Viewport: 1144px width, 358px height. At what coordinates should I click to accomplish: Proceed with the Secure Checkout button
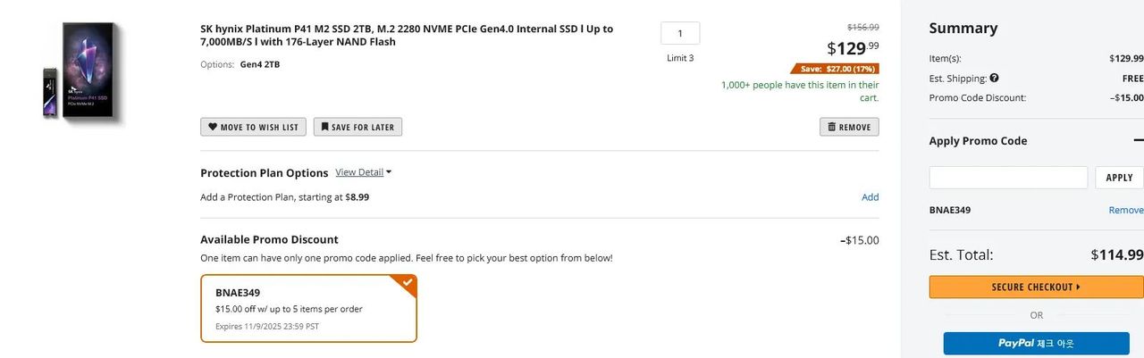(x=1036, y=287)
